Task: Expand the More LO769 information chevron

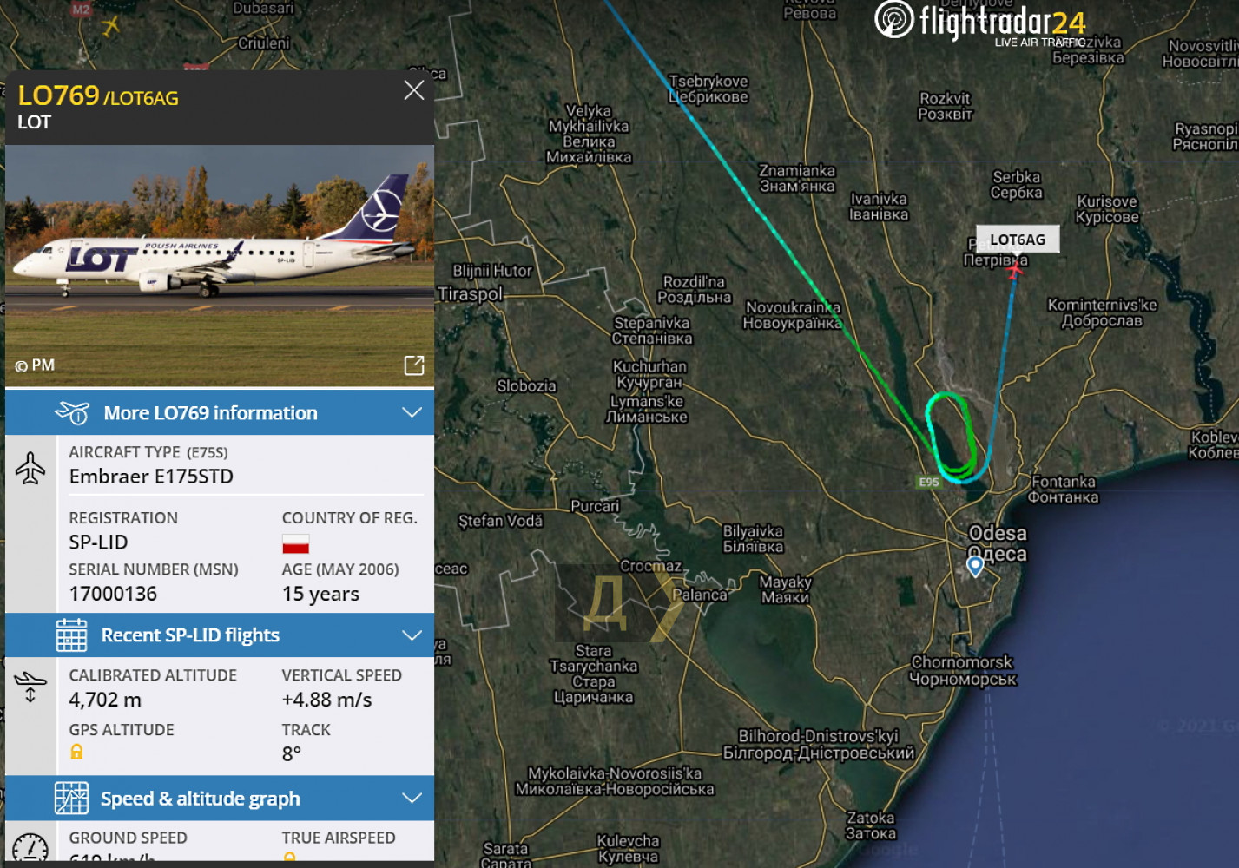Action: click(x=412, y=412)
